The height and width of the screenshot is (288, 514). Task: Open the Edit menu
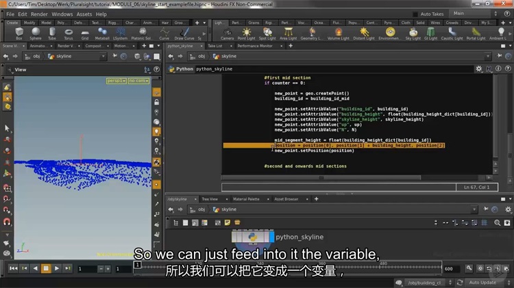pos(23,14)
